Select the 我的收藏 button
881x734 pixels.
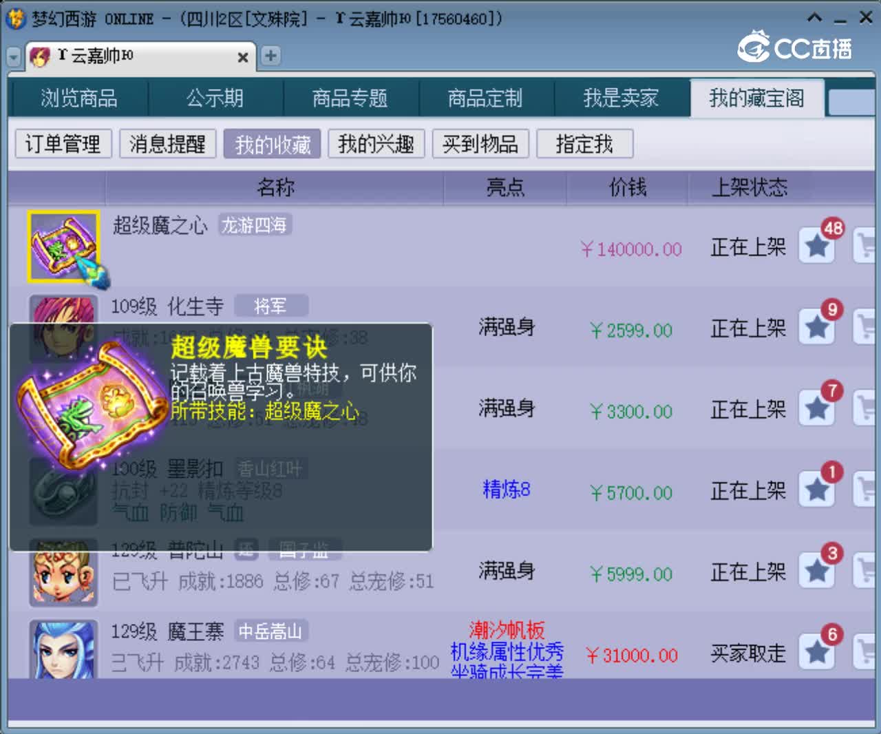coord(272,144)
